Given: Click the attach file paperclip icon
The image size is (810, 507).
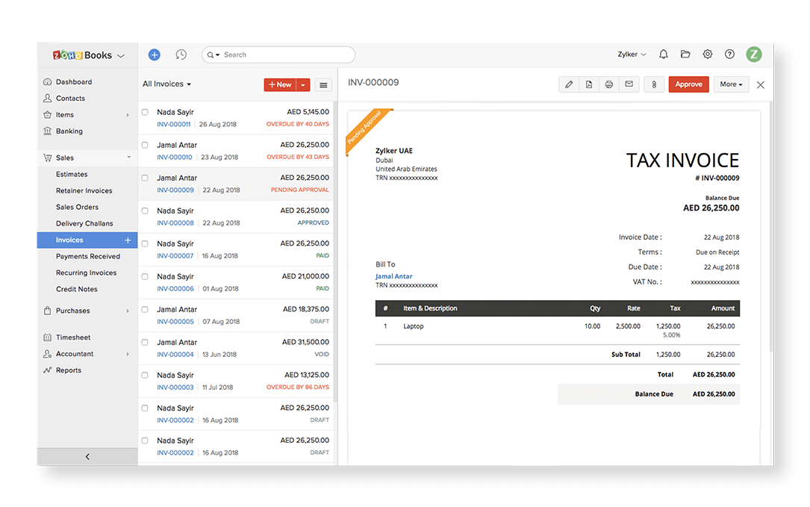Looking at the screenshot, I should point(654,84).
